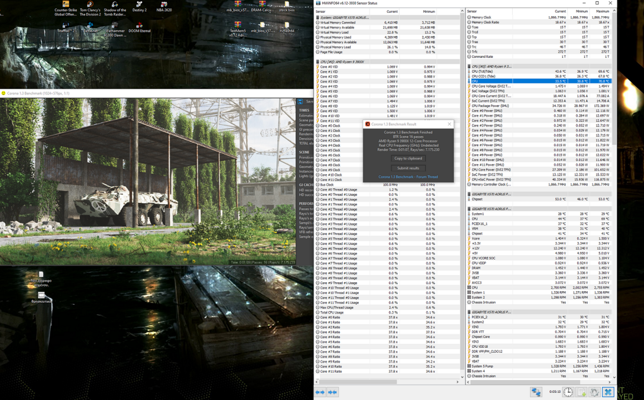
Task: Select the PCIEX16_1 temperature row
Action: [x=539, y=223]
